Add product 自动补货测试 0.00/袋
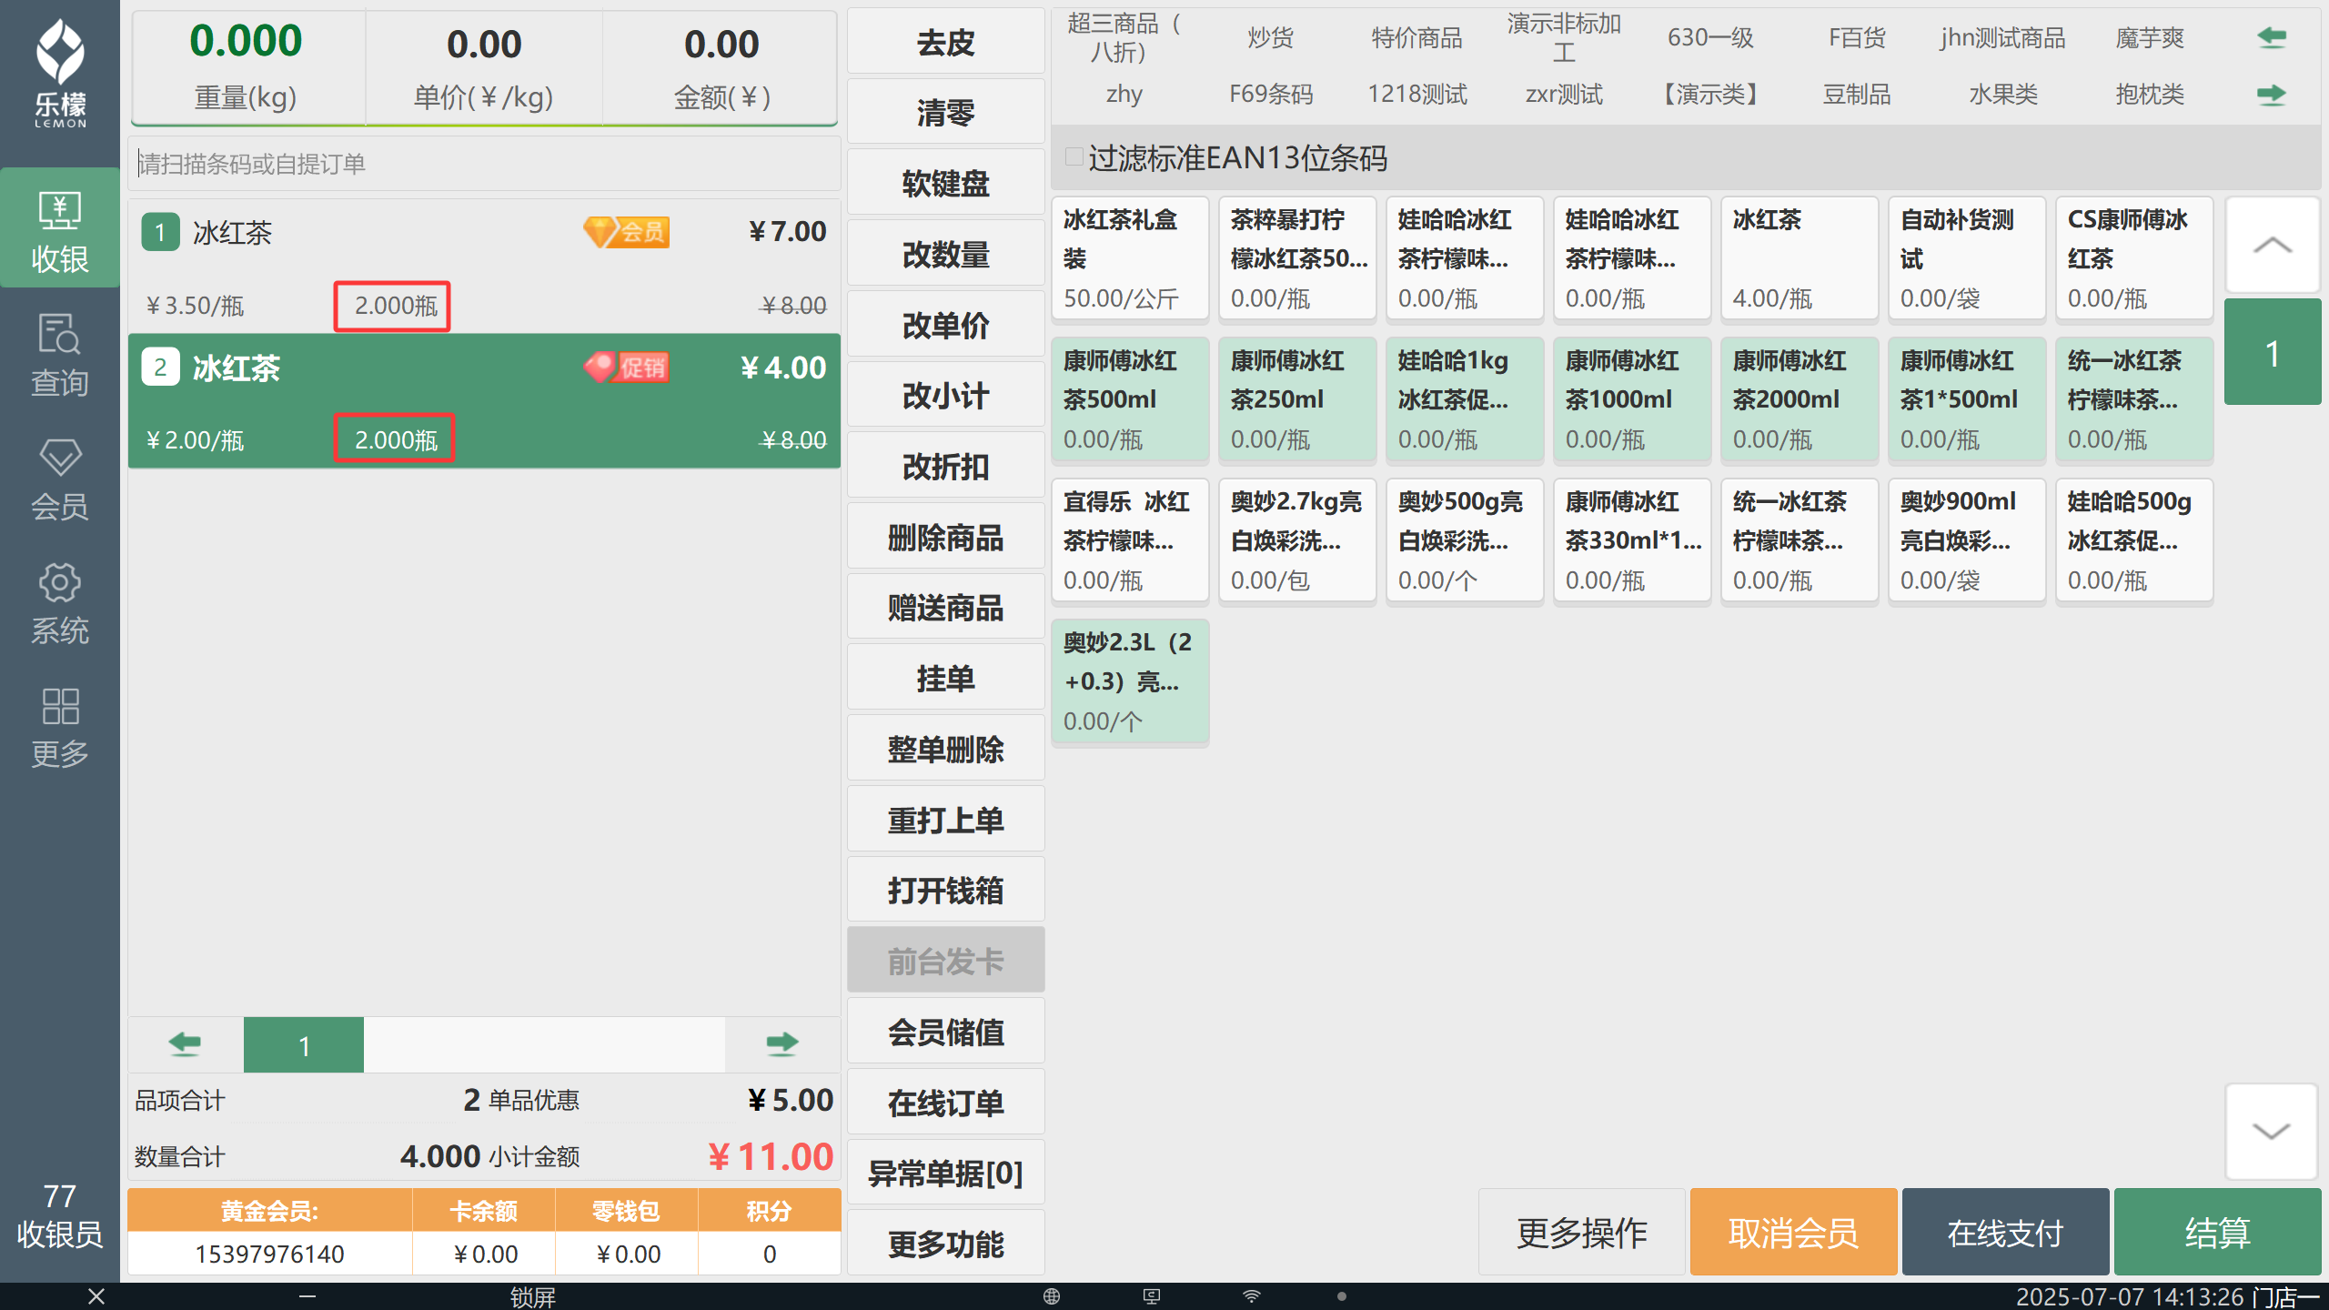 1967,258
